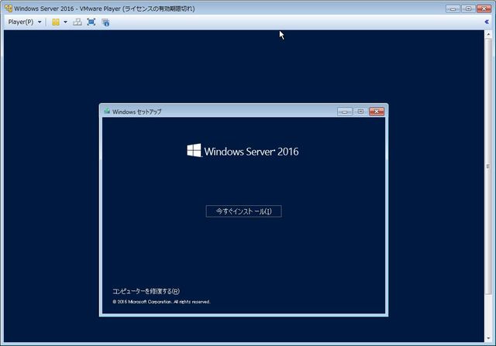Close the VMware Player window
This screenshot has height=346, width=496.
tap(484, 9)
